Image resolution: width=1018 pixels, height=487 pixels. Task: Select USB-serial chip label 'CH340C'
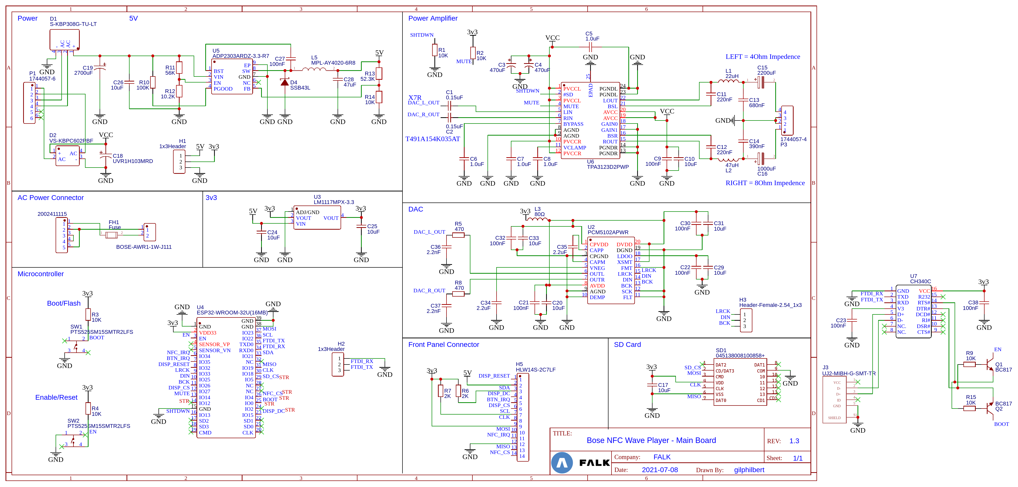click(x=920, y=282)
